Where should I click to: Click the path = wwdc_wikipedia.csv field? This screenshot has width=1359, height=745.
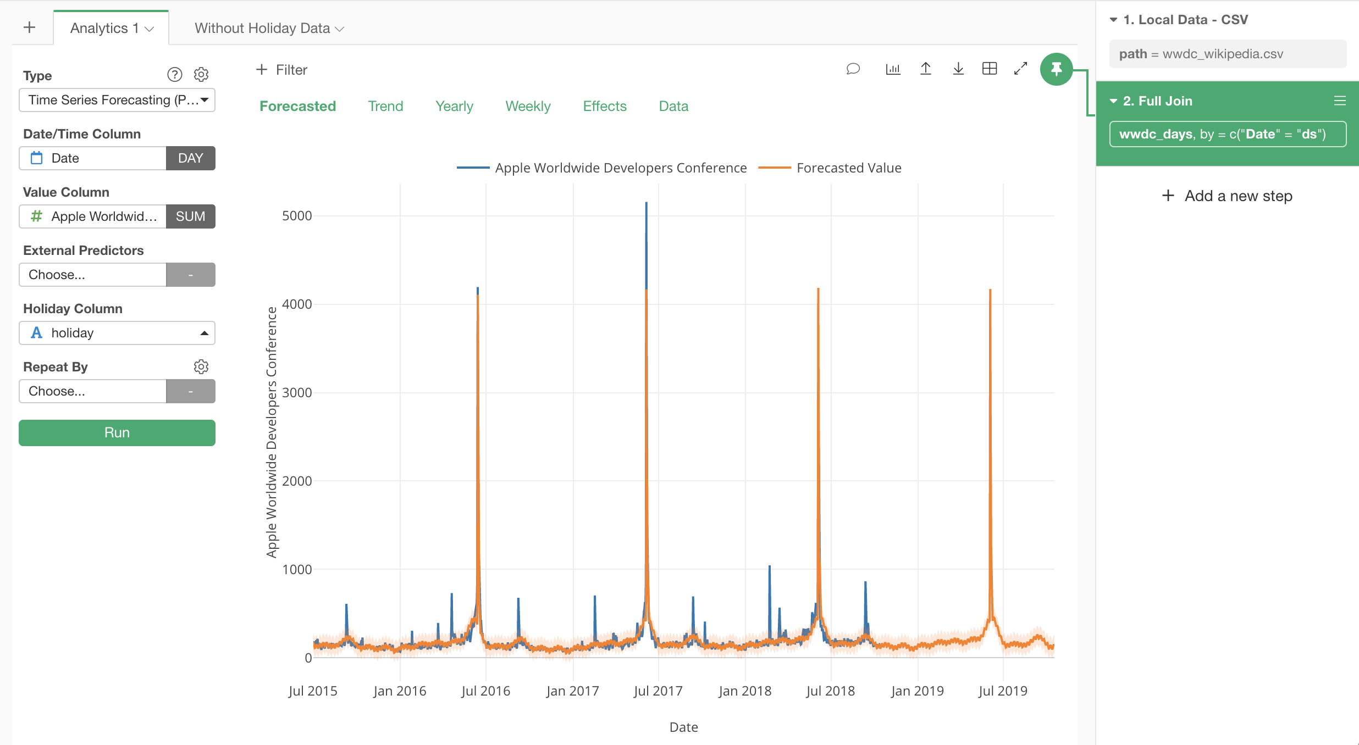click(x=1228, y=54)
